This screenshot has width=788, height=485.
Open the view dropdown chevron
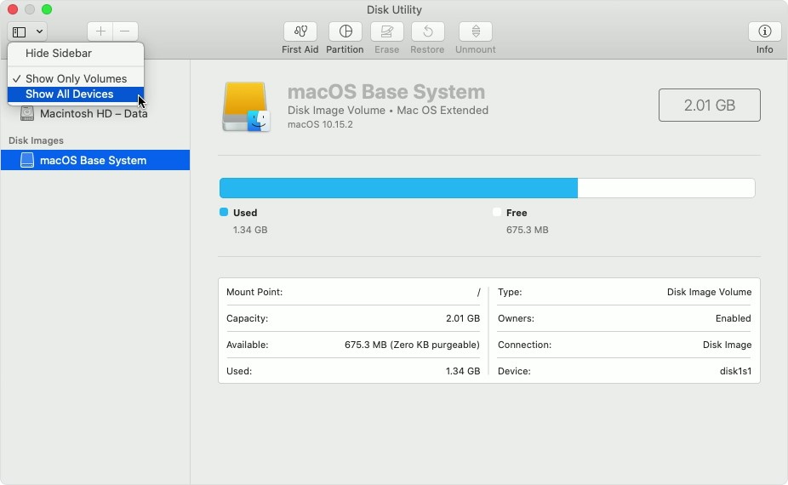click(x=39, y=31)
